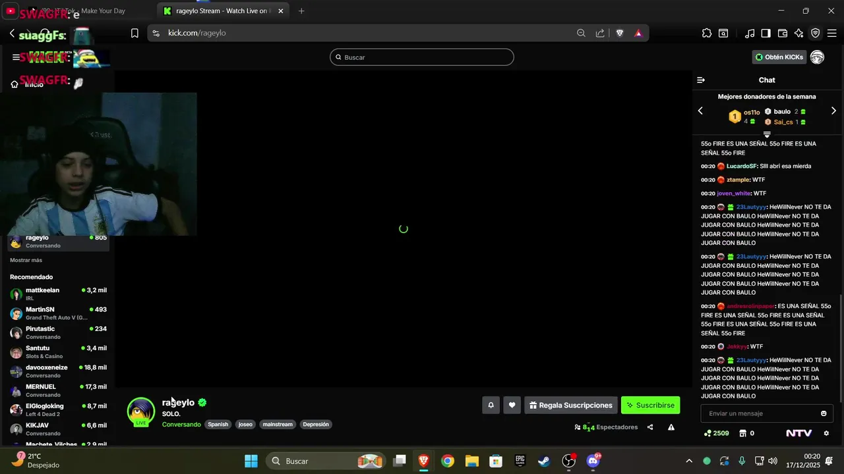Open recommended channel ElGlogloking
The image size is (844, 474).
(58, 409)
